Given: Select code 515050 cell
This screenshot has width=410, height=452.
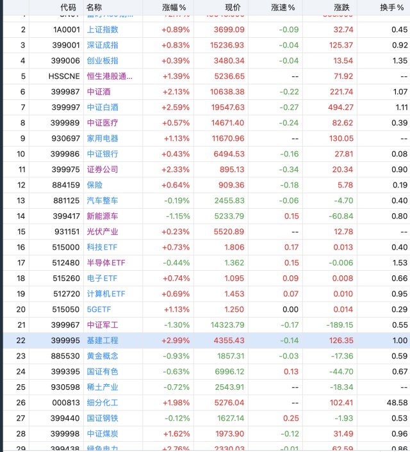Looking at the screenshot, I should [x=66, y=310].
